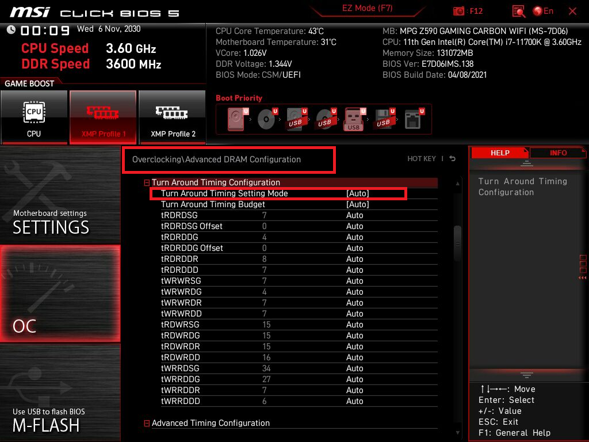Select the USB key boot device icon
This screenshot has height=442, width=589.
point(354,119)
